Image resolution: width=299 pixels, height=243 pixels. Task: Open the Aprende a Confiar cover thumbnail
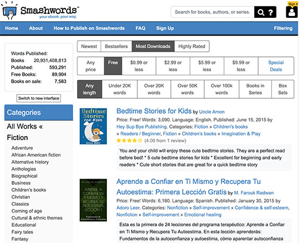93,200
